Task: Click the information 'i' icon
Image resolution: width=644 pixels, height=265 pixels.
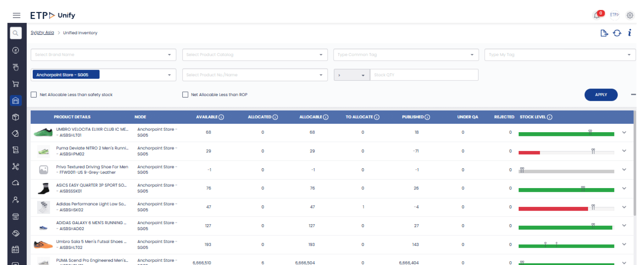Action: click(x=630, y=33)
